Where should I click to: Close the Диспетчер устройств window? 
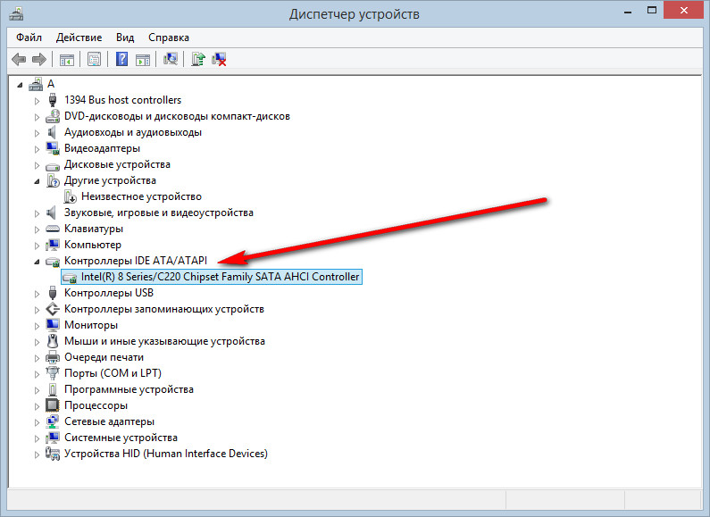688,13
